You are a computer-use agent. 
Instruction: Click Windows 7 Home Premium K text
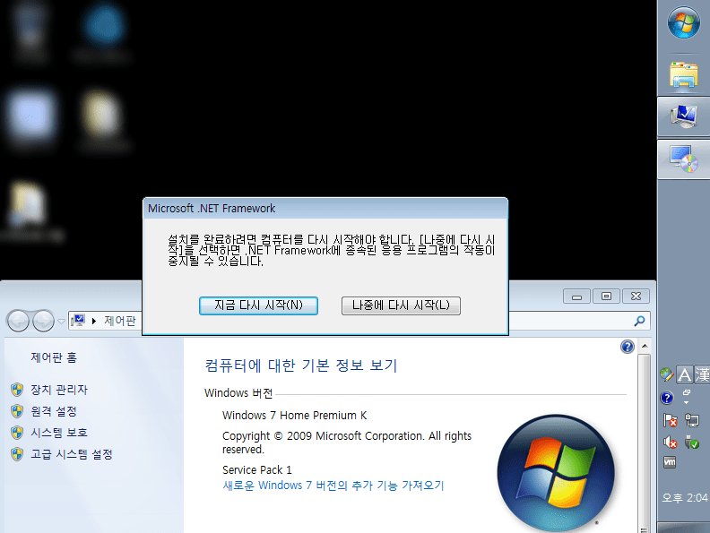click(294, 416)
